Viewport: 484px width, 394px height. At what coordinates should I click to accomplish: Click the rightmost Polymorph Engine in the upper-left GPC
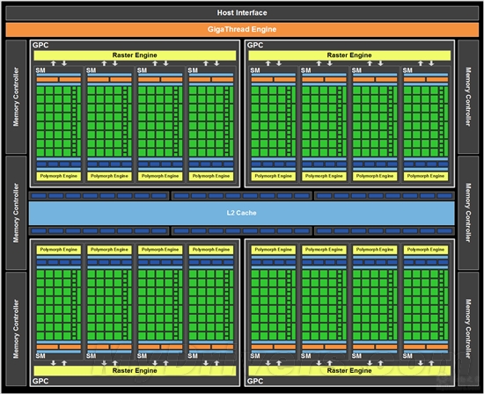[x=211, y=176]
